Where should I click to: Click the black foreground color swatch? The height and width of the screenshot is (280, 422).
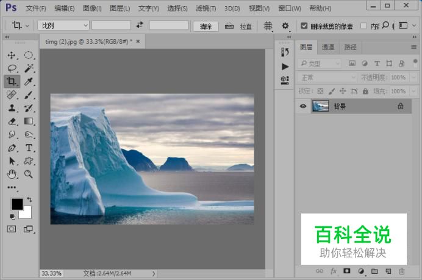tap(16, 204)
